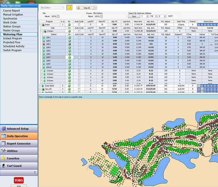Click the green droplet icon for 1GR1

point(44,37)
